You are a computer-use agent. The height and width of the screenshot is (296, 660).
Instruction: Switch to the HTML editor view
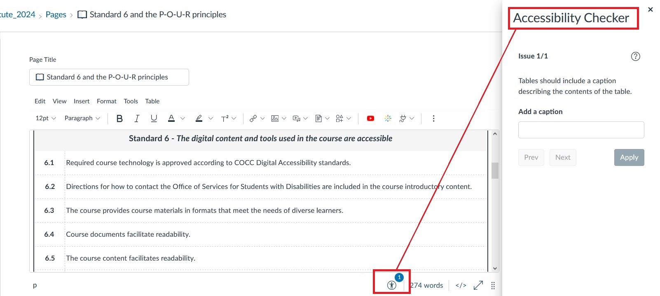(461, 285)
